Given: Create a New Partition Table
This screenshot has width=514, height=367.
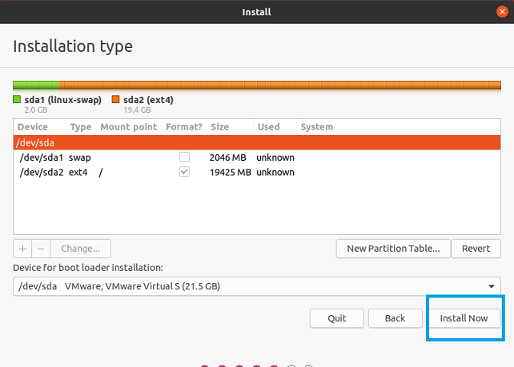Looking at the screenshot, I should tap(393, 249).
